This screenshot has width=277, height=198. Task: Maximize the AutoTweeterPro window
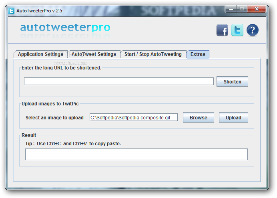click(242, 9)
